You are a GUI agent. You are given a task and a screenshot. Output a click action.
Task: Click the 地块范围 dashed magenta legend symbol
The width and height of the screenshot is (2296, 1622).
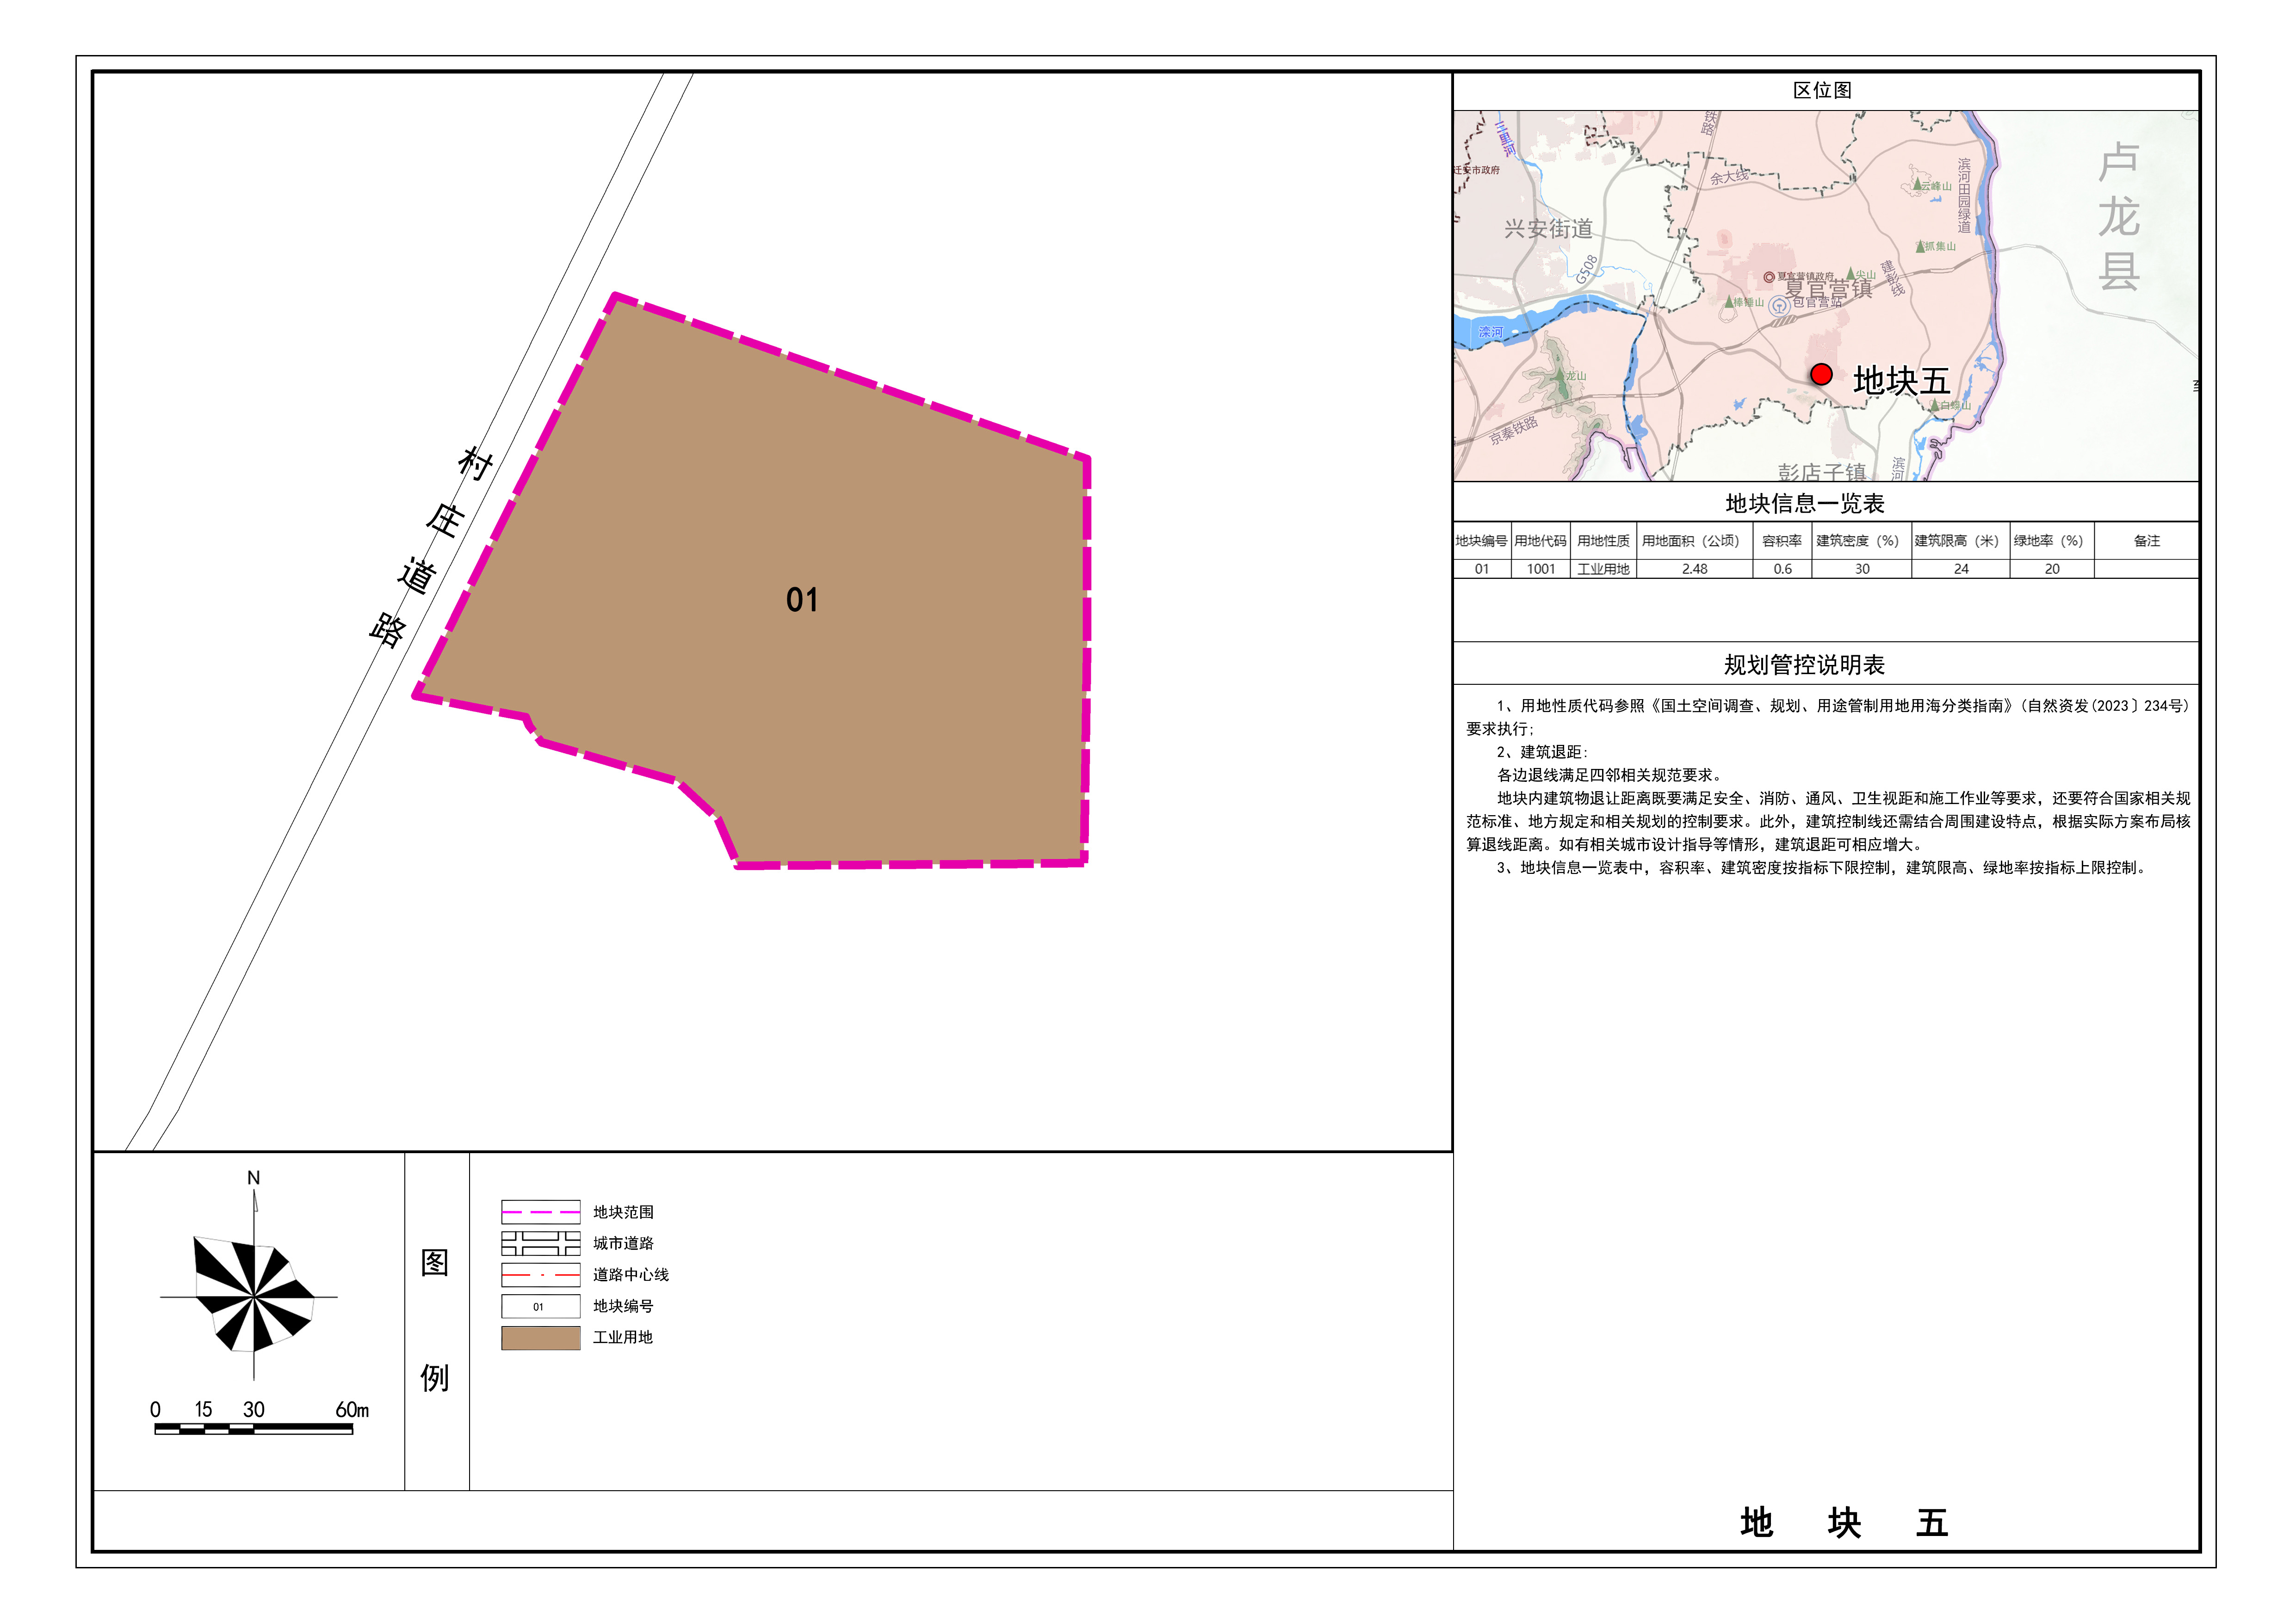click(x=540, y=1211)
